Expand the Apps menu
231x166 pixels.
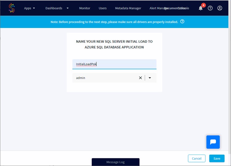(30, 8)
